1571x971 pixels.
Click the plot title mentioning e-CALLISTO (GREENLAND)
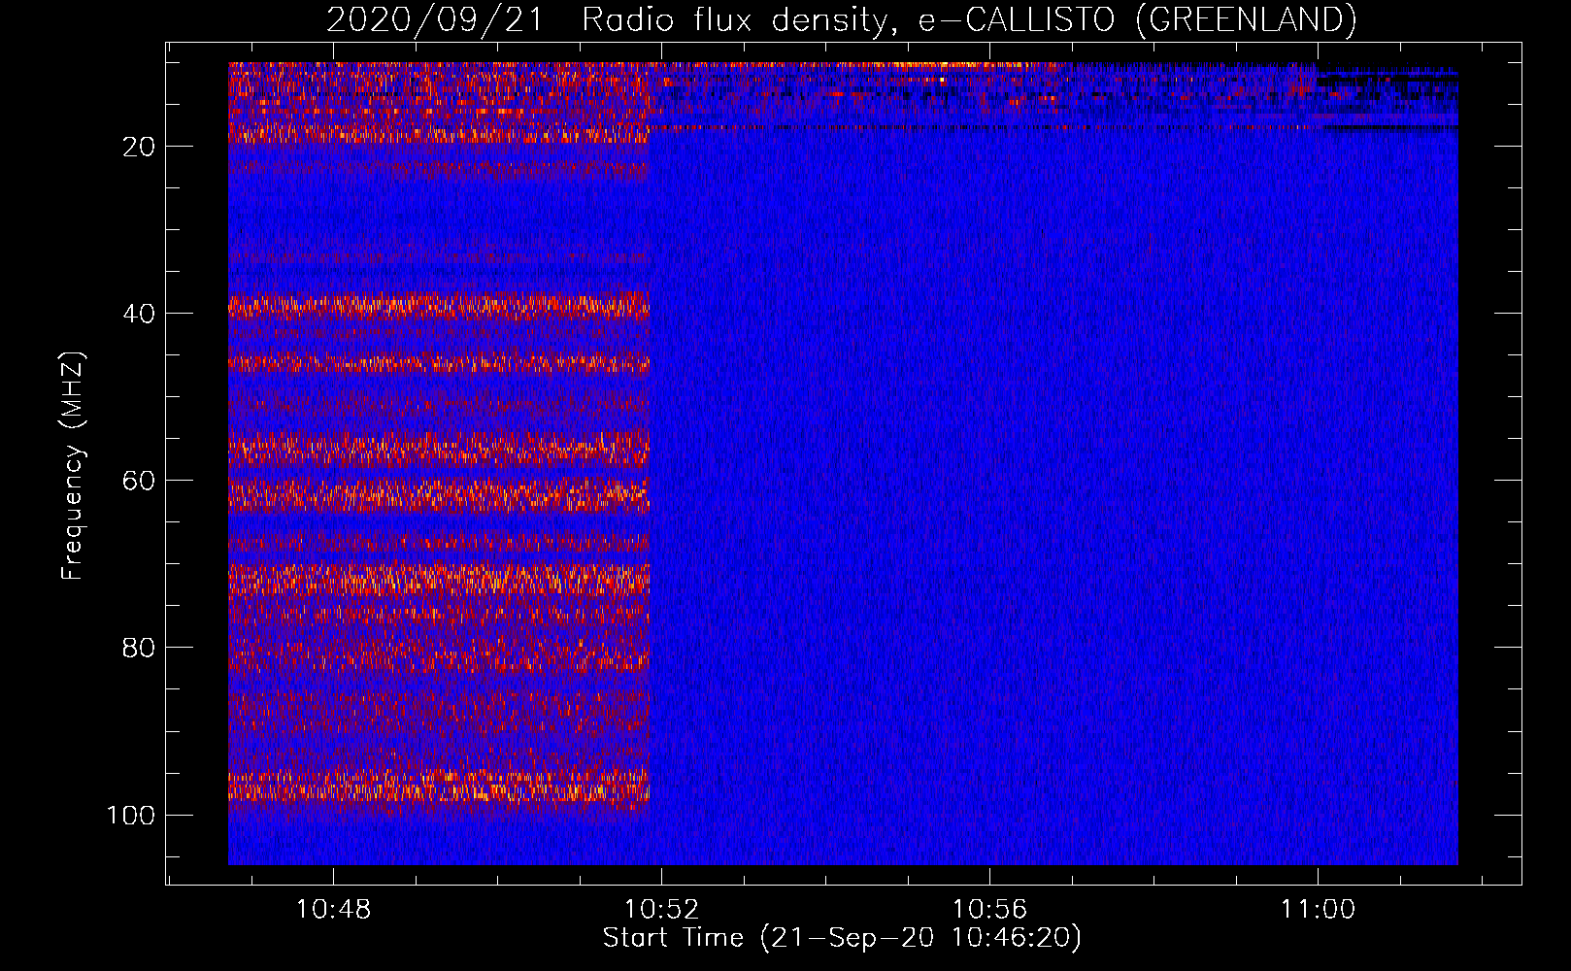(842, 19)
